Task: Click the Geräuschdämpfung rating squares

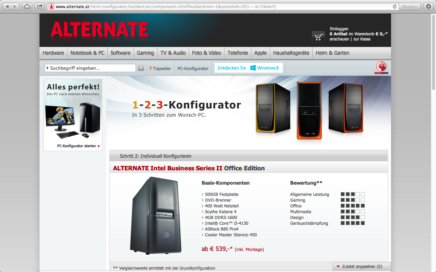Action: [353, 223]
